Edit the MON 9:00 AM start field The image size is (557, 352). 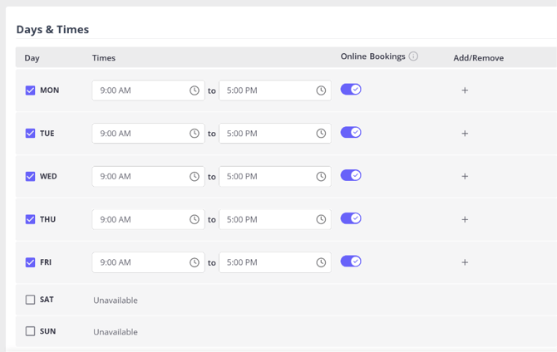149,90
